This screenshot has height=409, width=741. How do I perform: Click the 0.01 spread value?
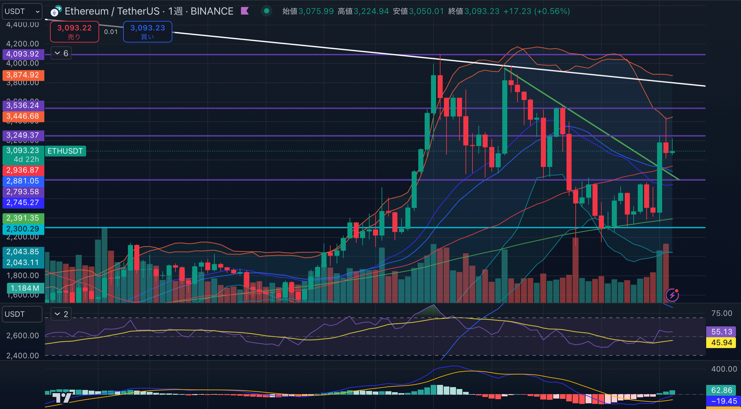tap(111, 32)
